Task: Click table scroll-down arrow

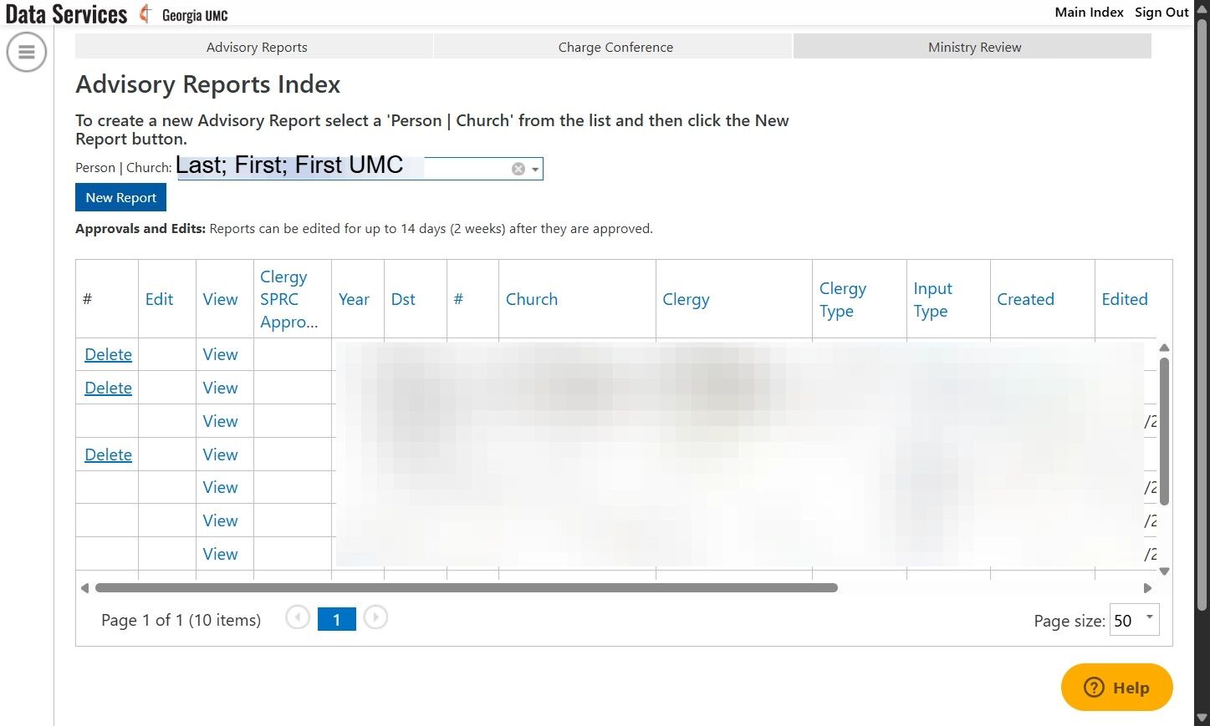Action: point(1164,571)
